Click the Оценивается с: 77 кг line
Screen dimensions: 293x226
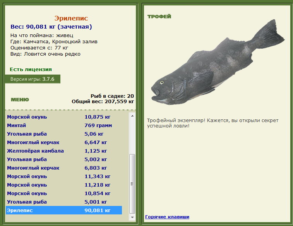pos(39,48)
